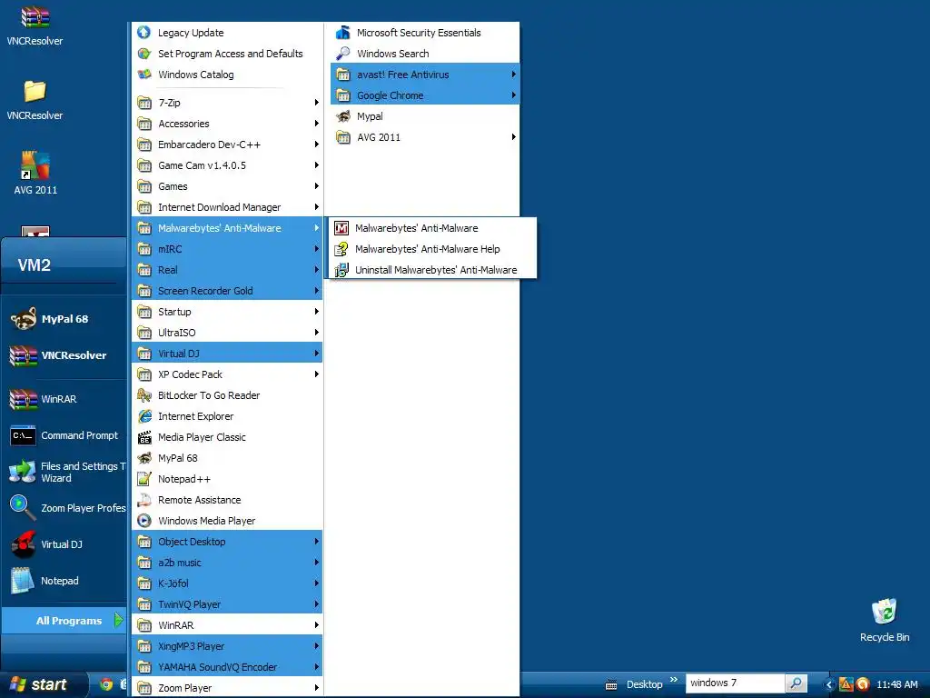Open mIRC program group
Screen dimensions: 930x698
(x=226, y=249)
